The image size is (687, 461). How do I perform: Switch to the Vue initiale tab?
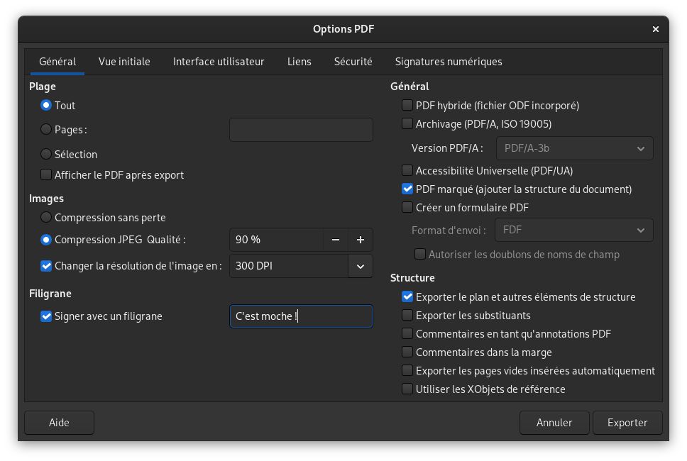pos(124,62)
